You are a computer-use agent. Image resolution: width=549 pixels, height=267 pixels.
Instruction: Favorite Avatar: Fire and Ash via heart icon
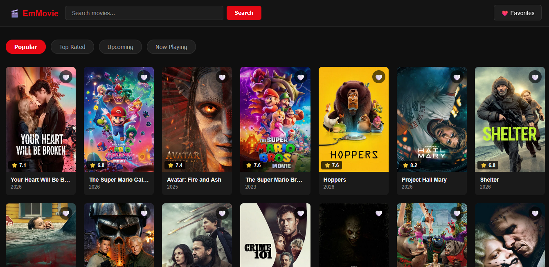[222, 77]
